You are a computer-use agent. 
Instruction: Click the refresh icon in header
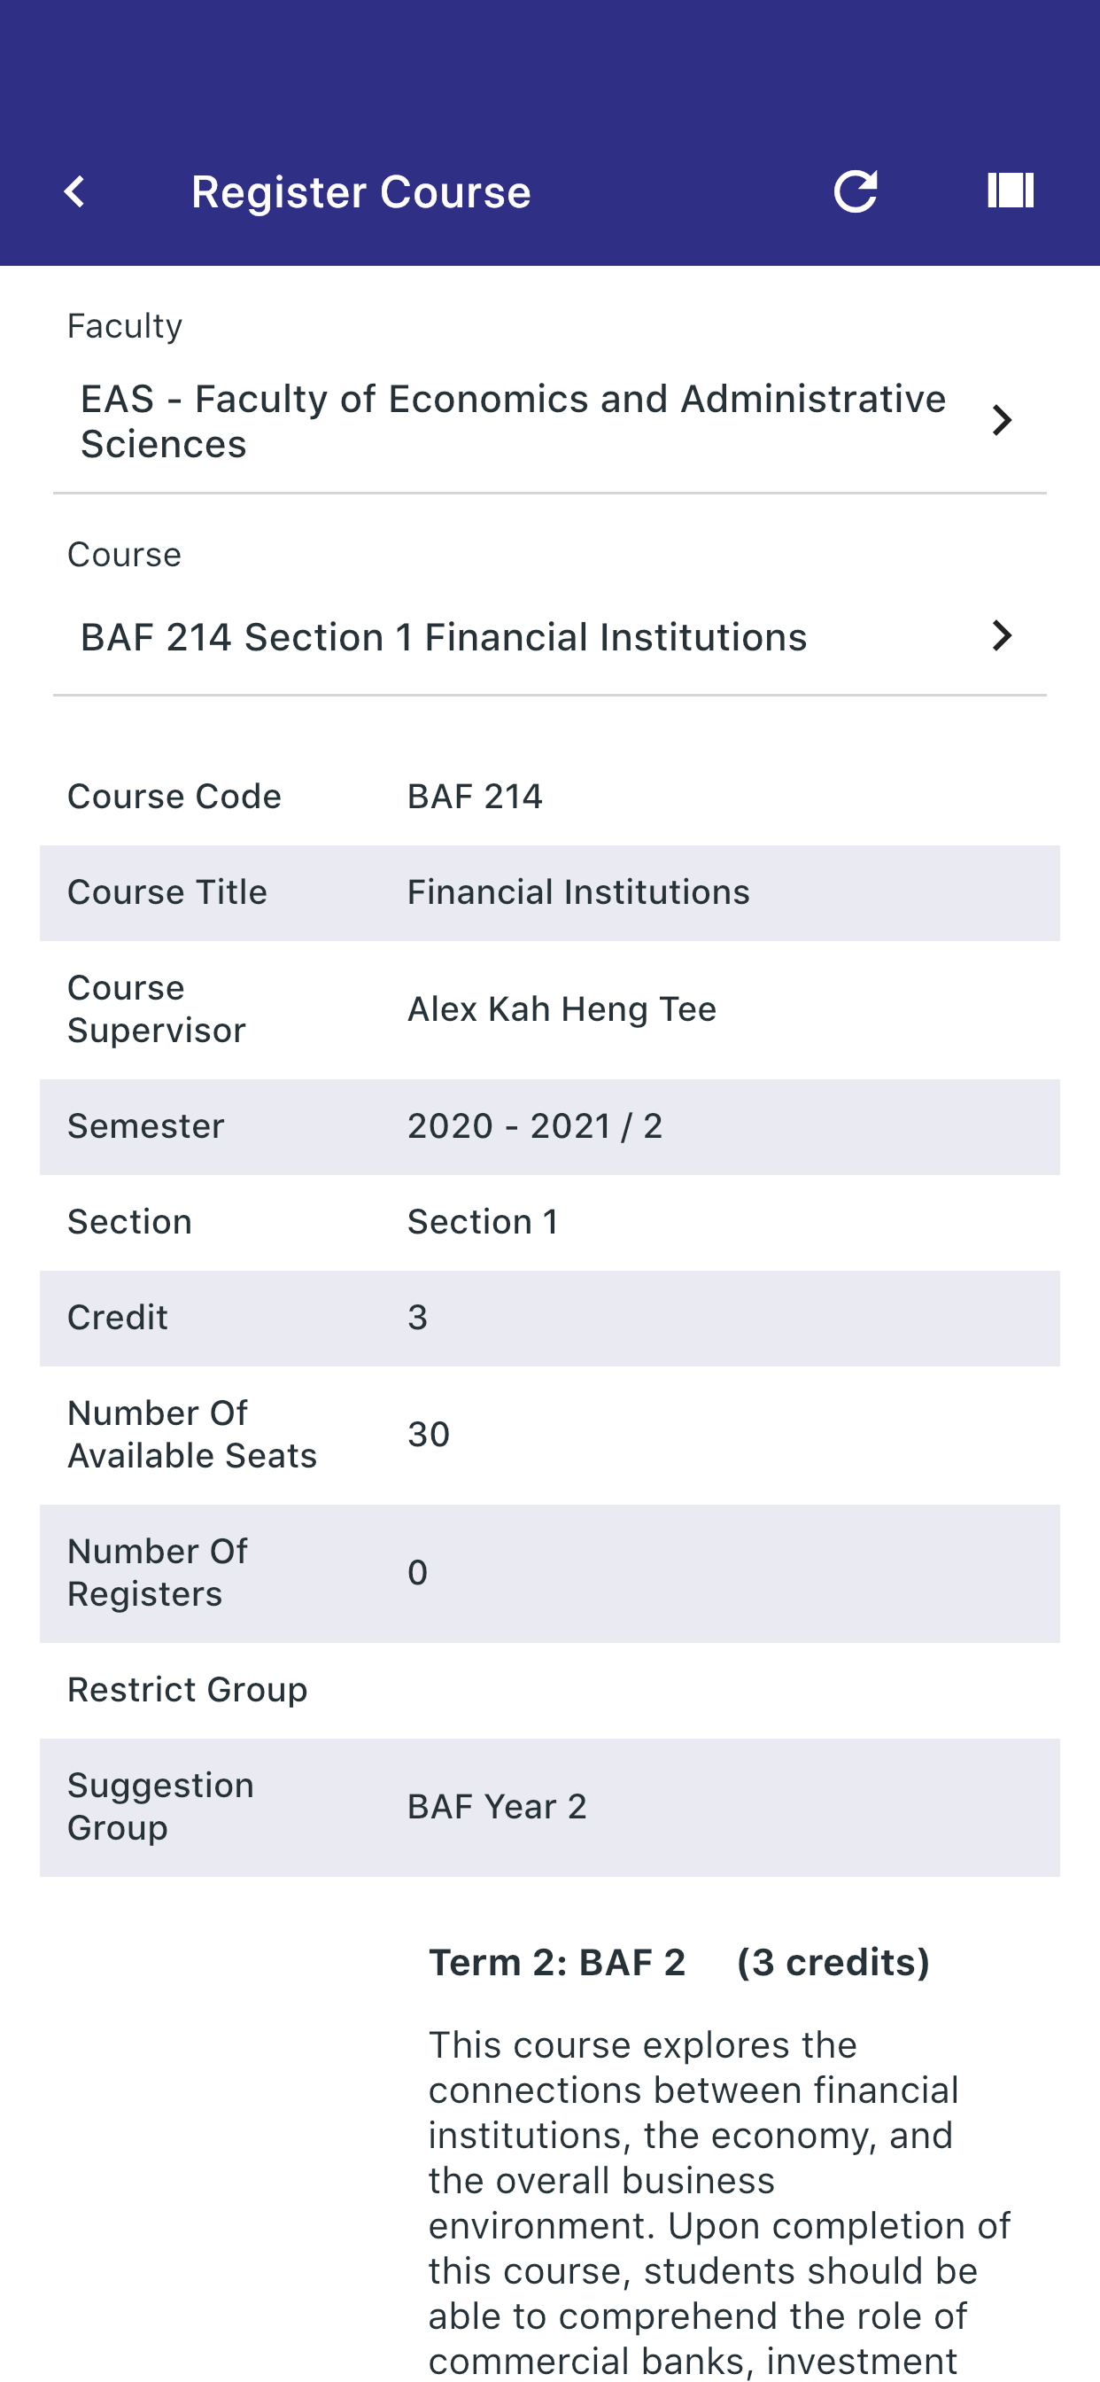tap(855, 191)
